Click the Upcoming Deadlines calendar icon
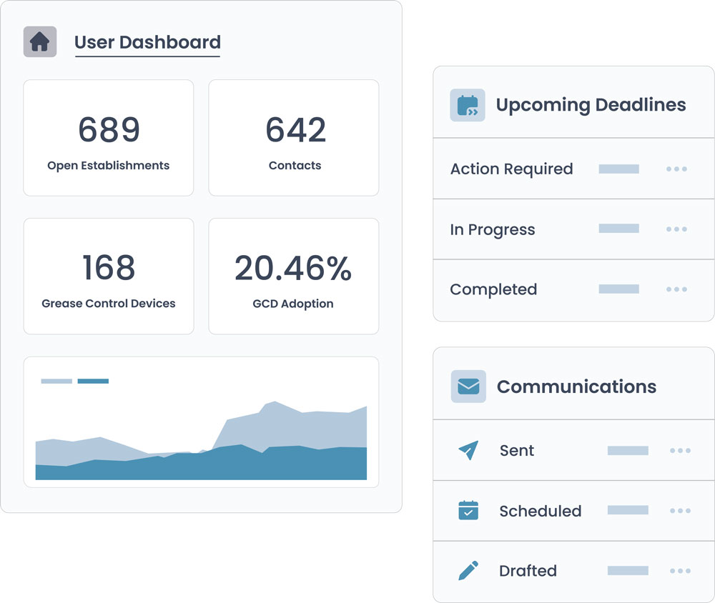The height and width of the screenshot is (603, 715). click(468, 105)
